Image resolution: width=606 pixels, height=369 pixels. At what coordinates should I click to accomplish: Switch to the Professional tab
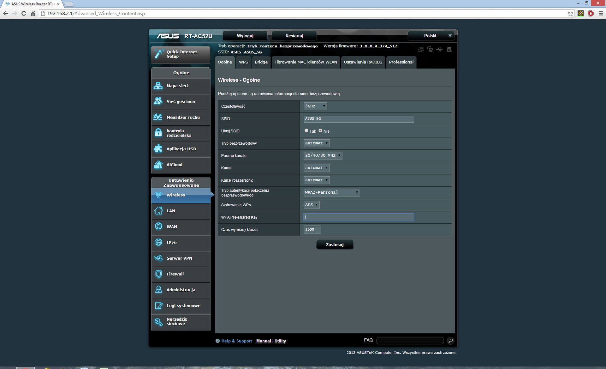point(401,62)
